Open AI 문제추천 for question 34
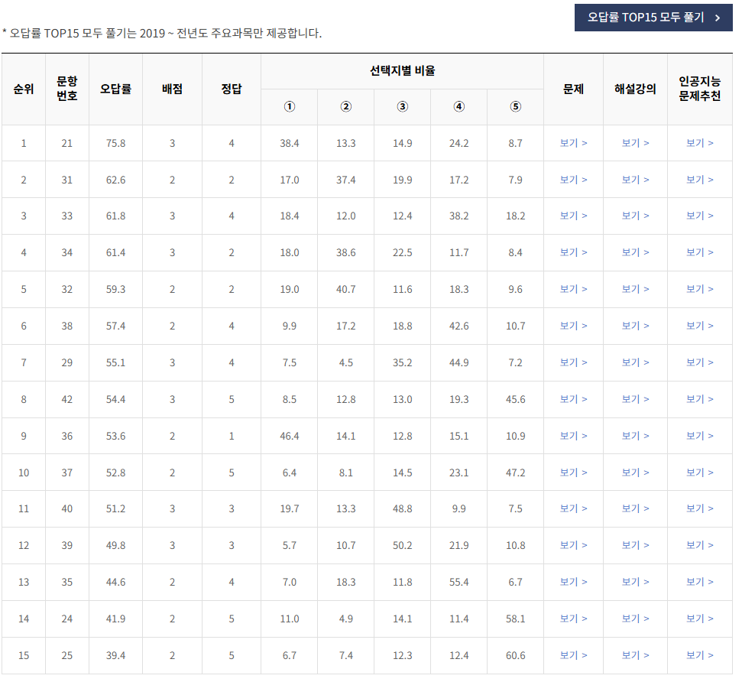 (x=699, y=252)
